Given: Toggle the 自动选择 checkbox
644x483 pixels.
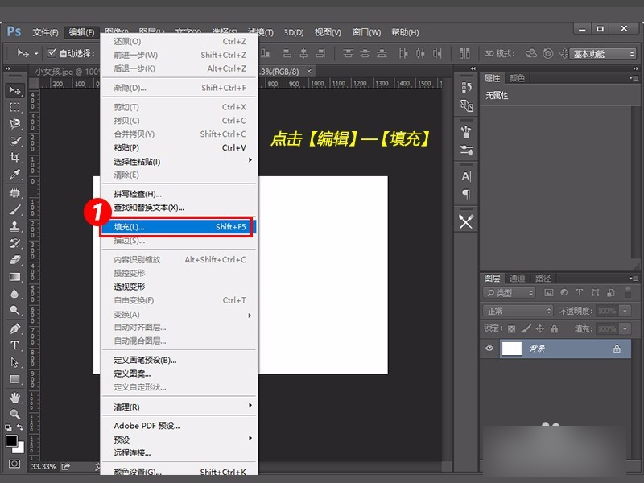Looking at the screenshot, I should coord(52,53).
